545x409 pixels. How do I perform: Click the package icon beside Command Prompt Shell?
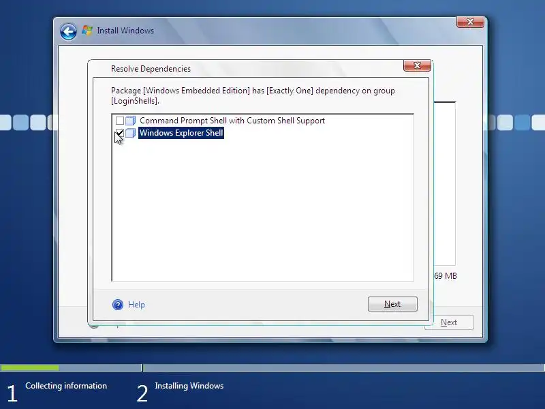130,121
